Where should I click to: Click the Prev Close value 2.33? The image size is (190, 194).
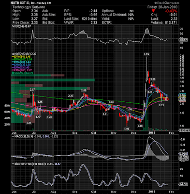click(34, 23)
